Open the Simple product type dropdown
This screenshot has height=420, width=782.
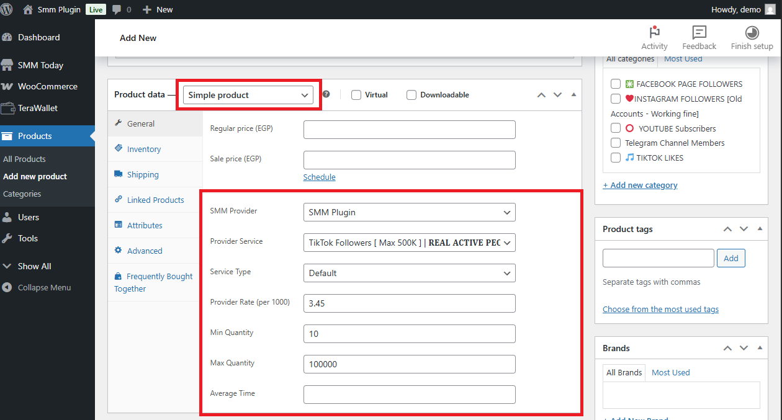(x=248, y=95)
